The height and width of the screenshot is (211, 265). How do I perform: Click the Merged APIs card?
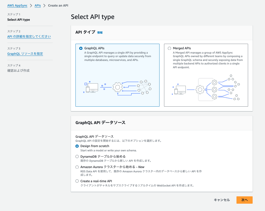(x=206, y=75)
